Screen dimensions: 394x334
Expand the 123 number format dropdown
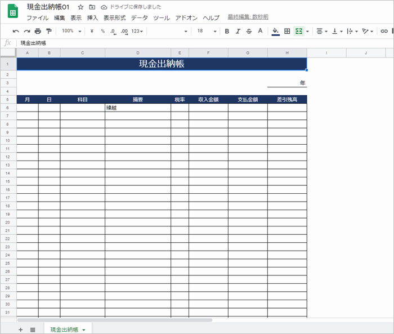(x=137, y=31)
